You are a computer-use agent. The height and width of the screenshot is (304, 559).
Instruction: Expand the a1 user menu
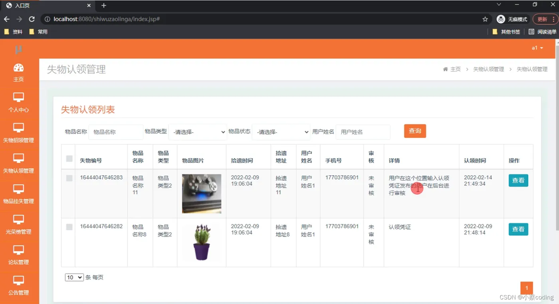[537, 48]
